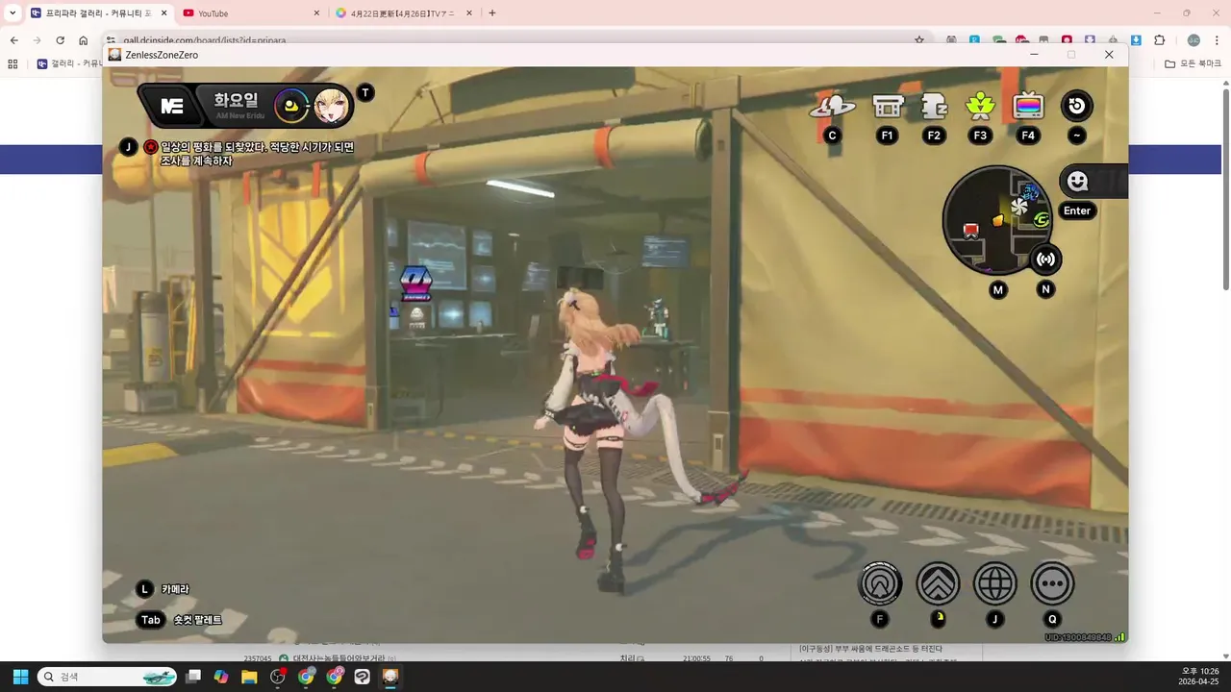Open the circular minimap
The width and height of the screenshot is (1231, 692).
(x=997, y=220)
